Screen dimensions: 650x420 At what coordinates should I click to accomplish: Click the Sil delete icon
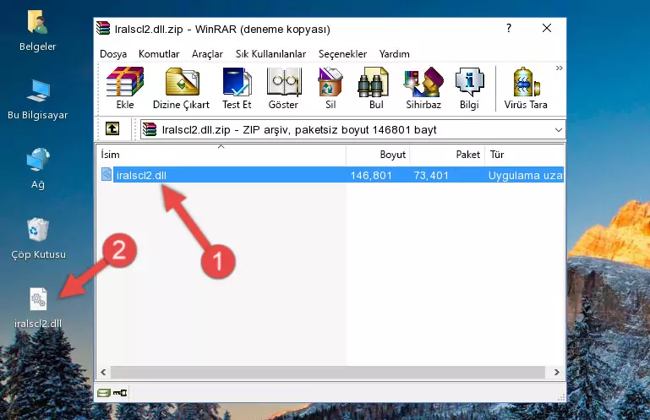point(330,88)
